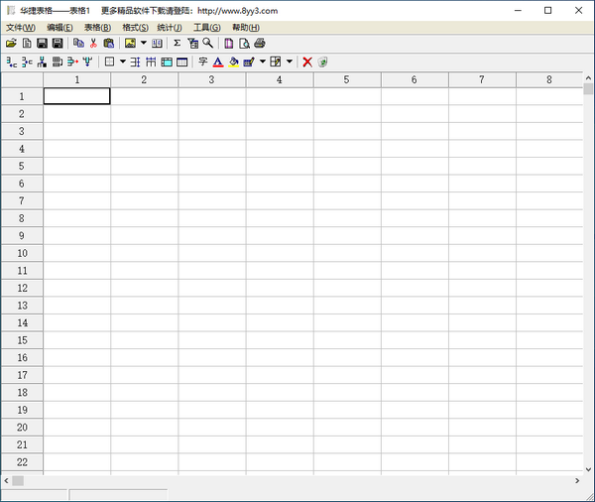This screenshot has height=502, width=595.
Task: Open the 文件(W) menu
Action: [20, 27]
